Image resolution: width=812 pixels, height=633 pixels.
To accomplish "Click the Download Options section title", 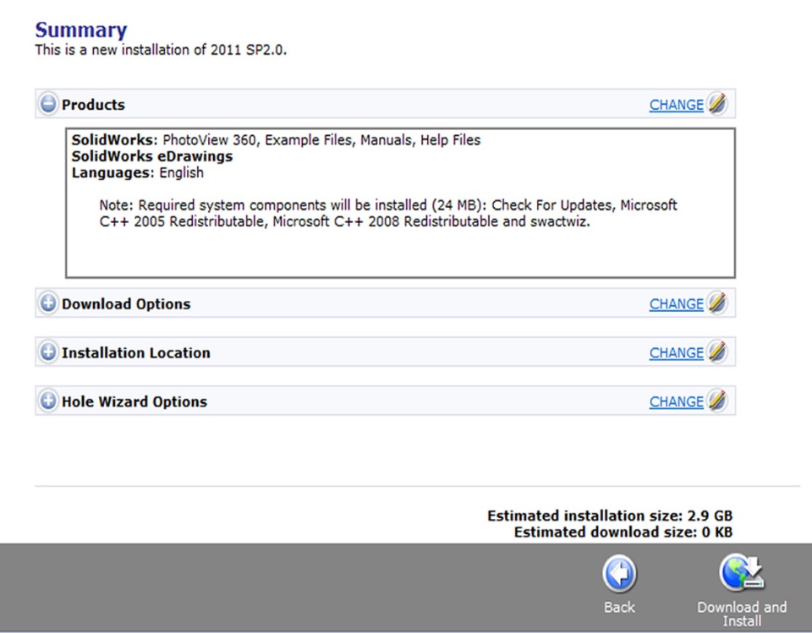I will tap(126, 304).
